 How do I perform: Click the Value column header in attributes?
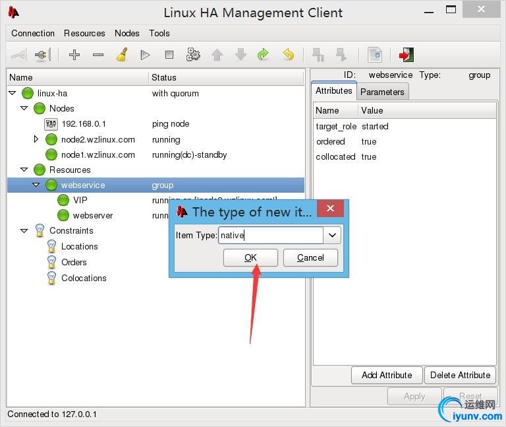coord(427,111)
